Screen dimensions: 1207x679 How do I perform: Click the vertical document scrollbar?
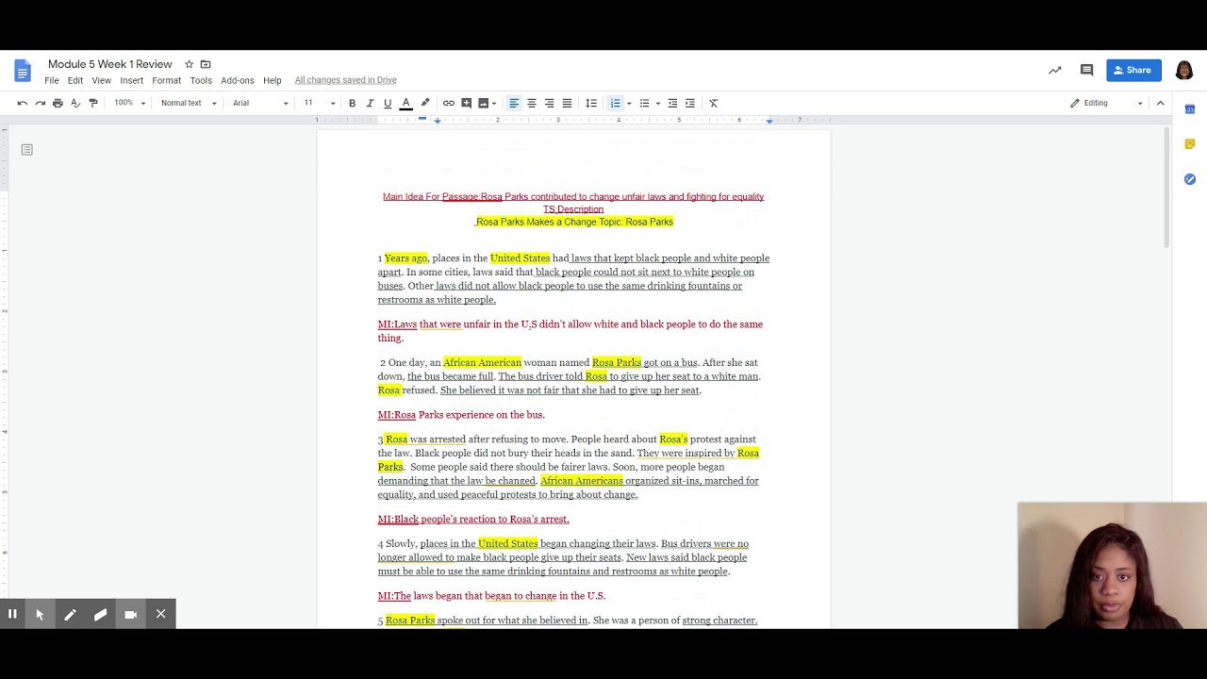1166,187
